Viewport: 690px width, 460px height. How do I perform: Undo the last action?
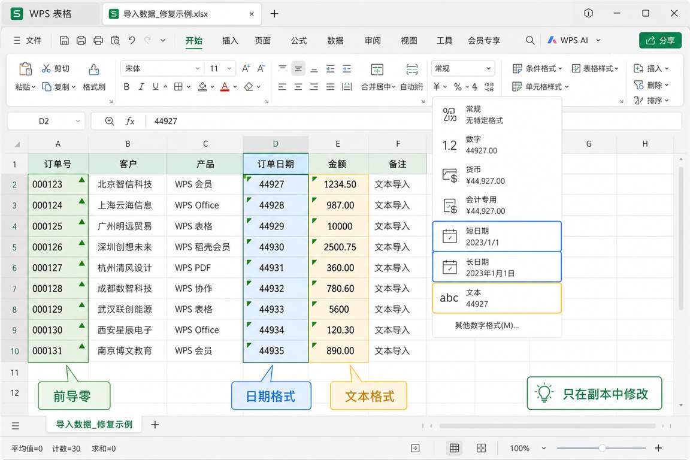tap(132, 41)
